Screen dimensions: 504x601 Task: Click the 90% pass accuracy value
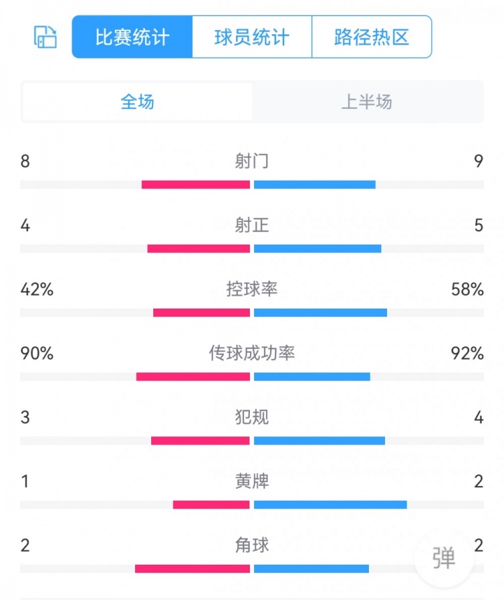pos(37,354)
